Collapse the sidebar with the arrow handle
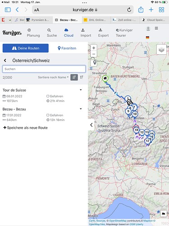This screenshot has height=226, width=169. coord(91,125)
